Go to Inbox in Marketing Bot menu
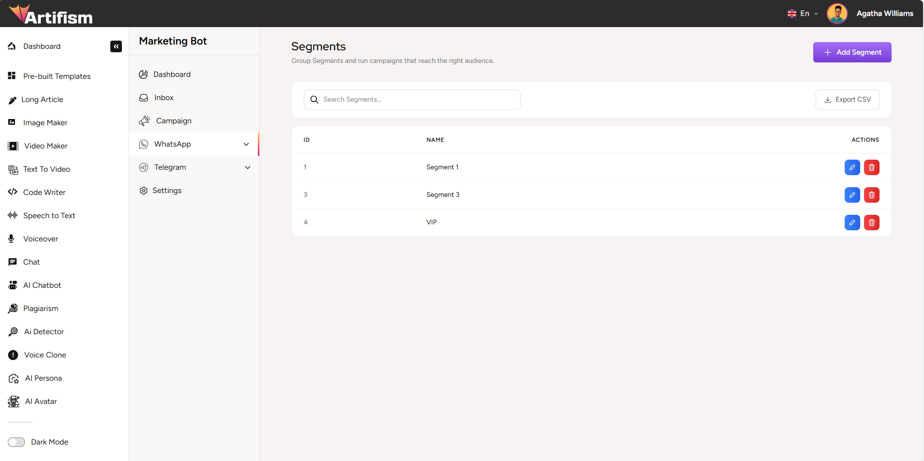 tap(163, 97)
